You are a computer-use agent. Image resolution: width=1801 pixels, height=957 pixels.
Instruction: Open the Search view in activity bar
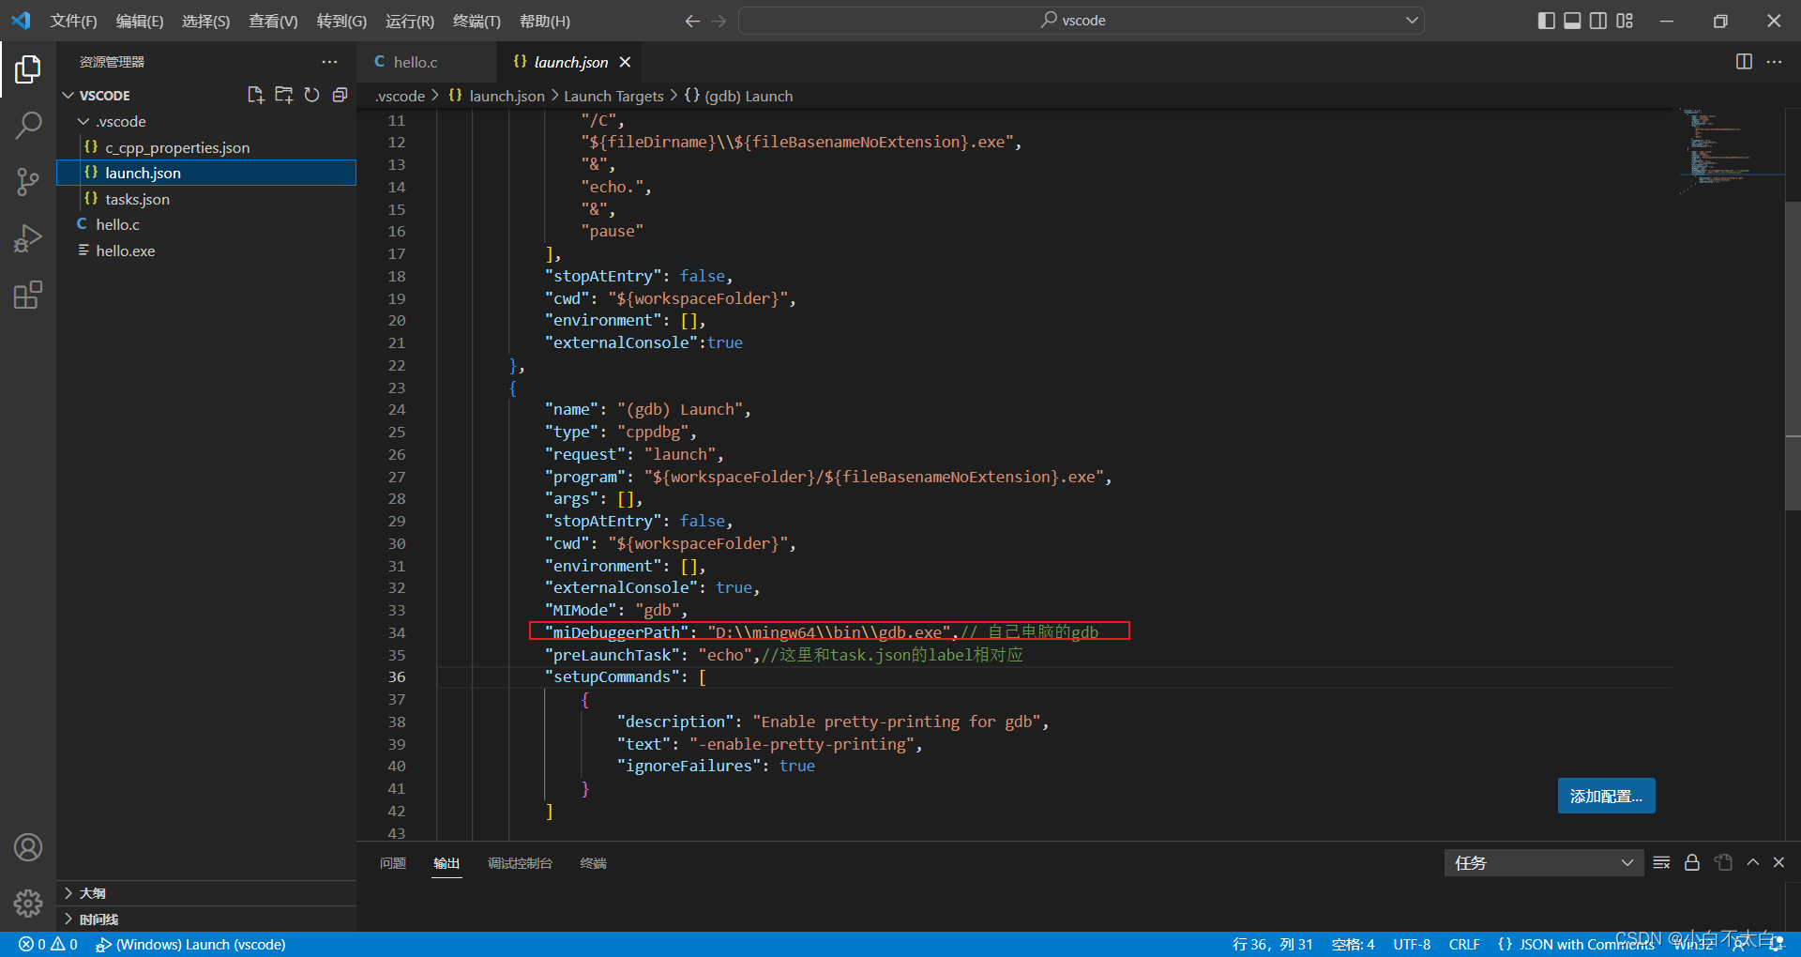click(x=28, y=125)
